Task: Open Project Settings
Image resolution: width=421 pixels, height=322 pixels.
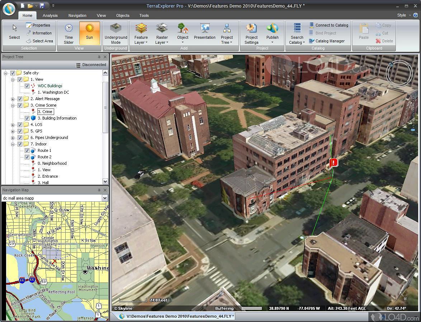Action: coord(251,33)
